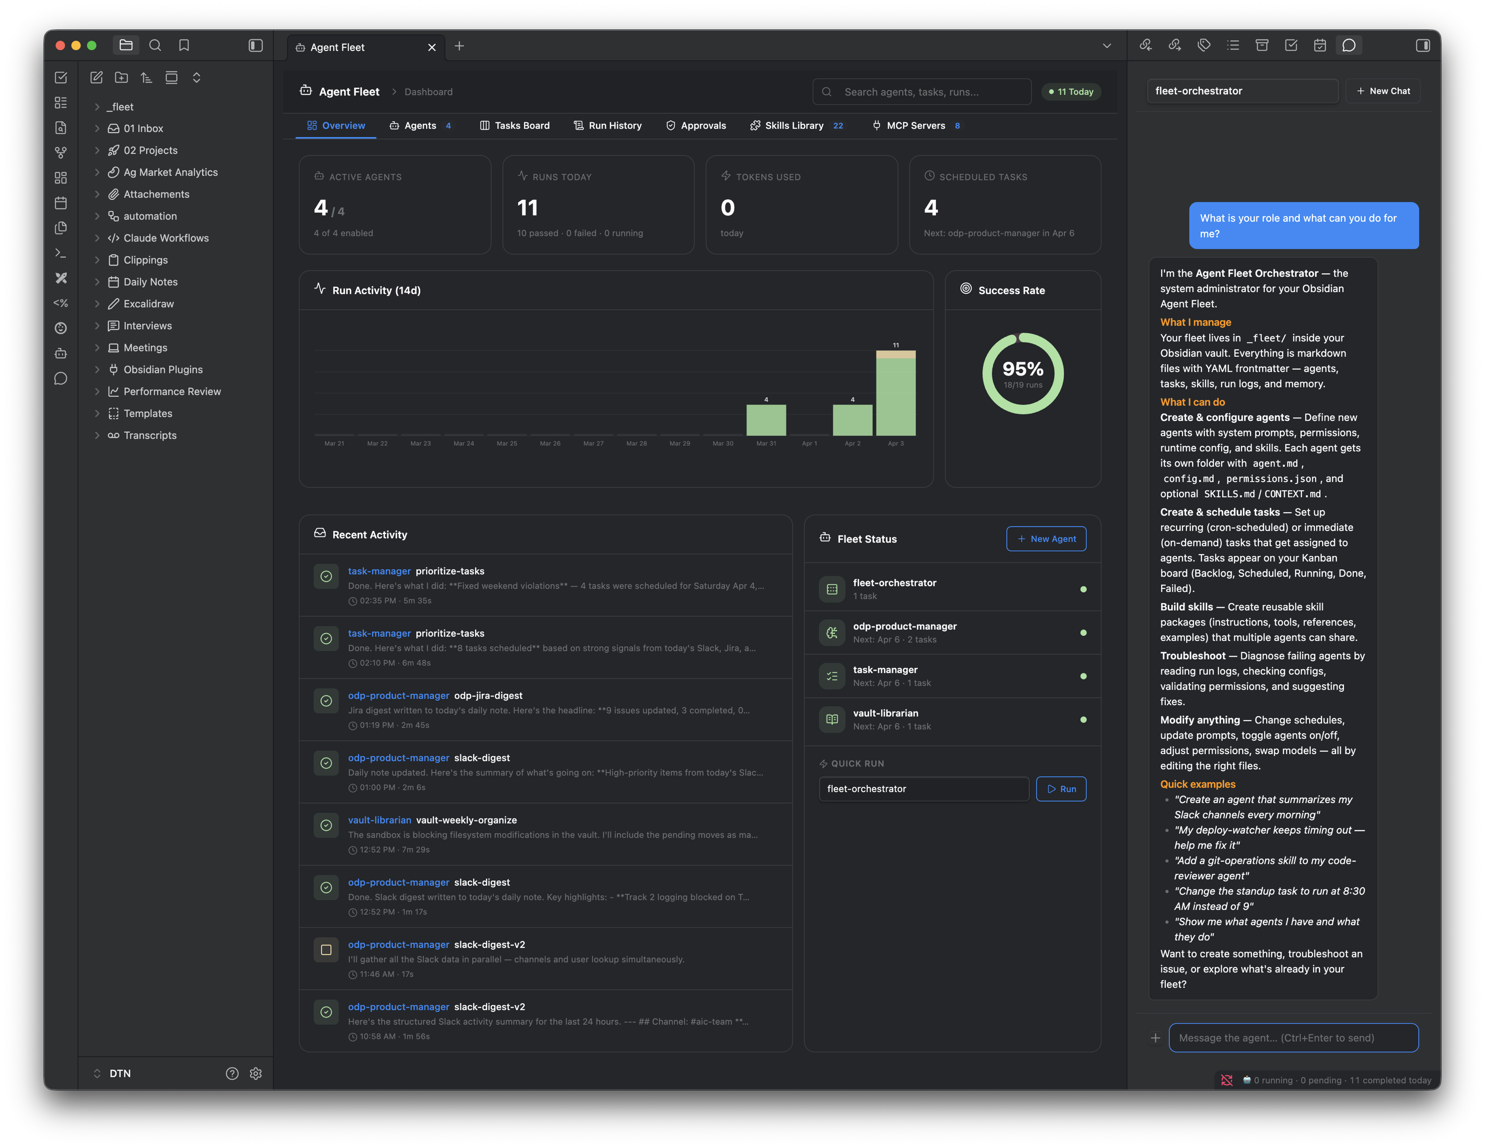Click the Quick Run Run button
This screenshot has width=1485, height=1148.
point(1061,789)
